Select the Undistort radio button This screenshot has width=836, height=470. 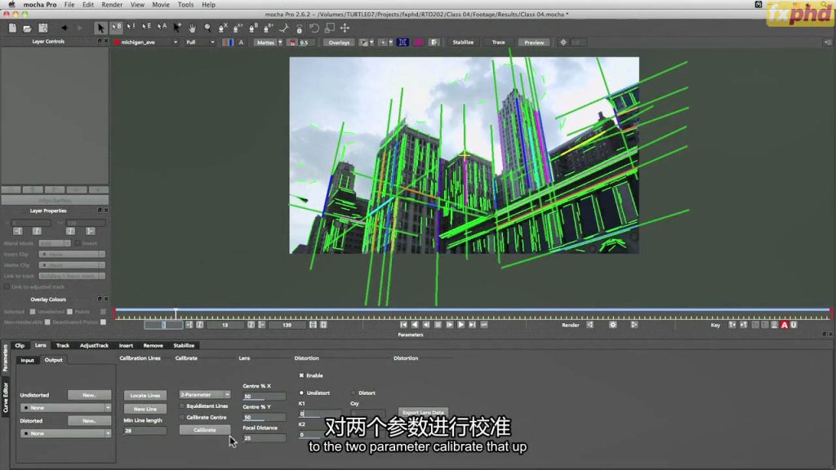pos(300,392)
